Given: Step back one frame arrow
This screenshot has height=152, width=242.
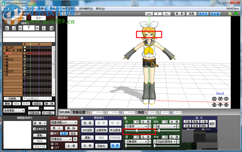Looking at the screenshot, I should (20, 28).
